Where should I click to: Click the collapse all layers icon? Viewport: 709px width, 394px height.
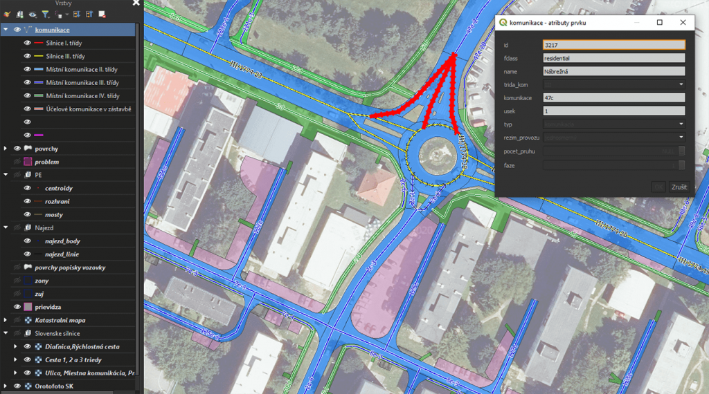89,14
